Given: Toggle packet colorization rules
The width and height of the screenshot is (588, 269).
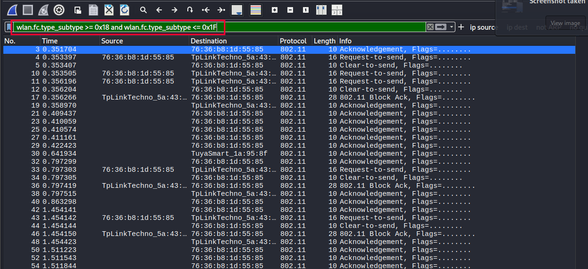Looking at the screenshot, I should pyautogui.click(x=256, y=10).
